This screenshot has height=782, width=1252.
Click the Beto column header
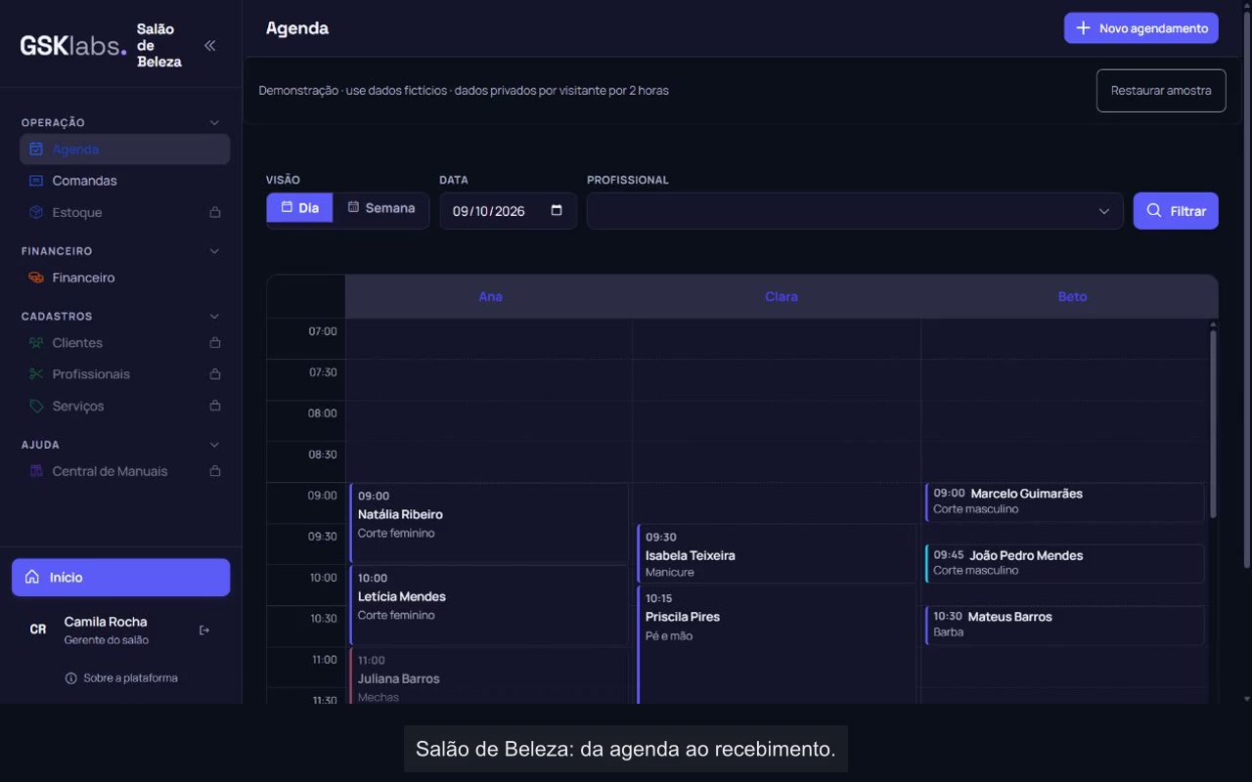tap(1072, 296)
